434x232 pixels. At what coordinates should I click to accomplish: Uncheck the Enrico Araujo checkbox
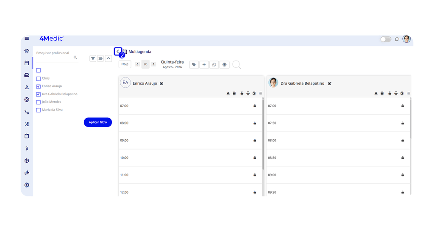point(39,86)
